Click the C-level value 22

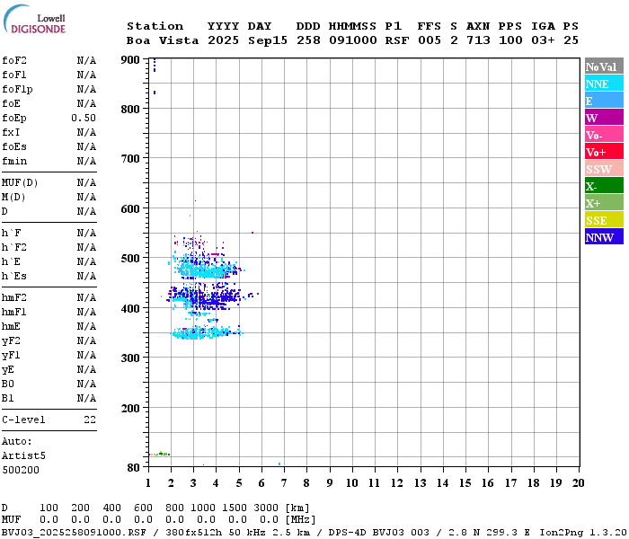click(x=90, y=420)
